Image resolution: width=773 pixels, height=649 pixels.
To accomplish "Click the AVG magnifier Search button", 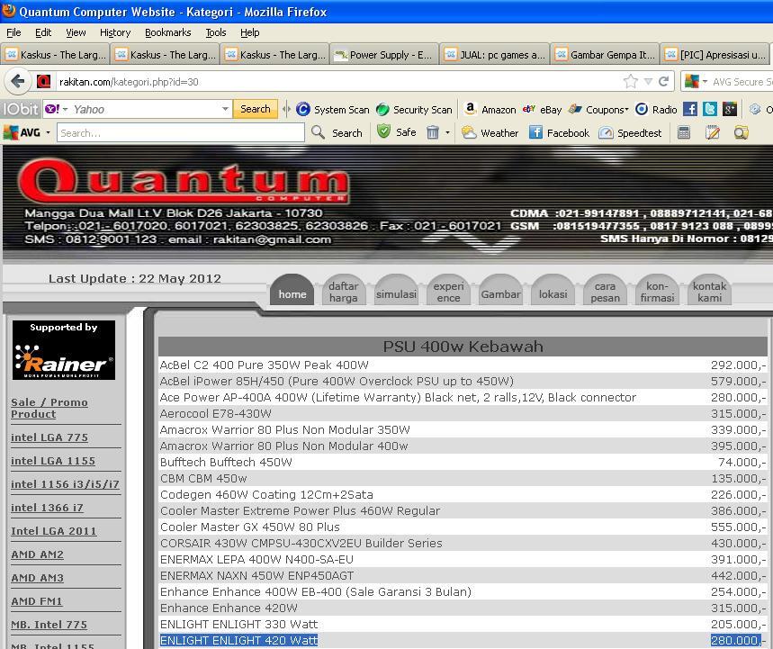I will click(337, 132).
